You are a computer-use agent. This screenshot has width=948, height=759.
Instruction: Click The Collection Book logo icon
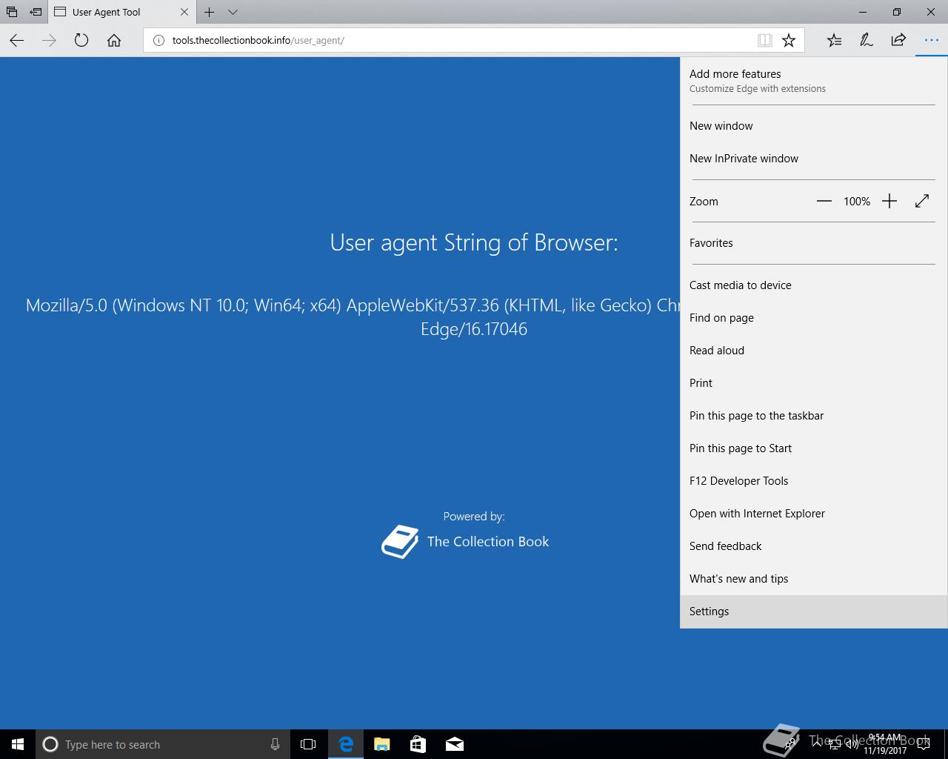click(x=400, y=542)
